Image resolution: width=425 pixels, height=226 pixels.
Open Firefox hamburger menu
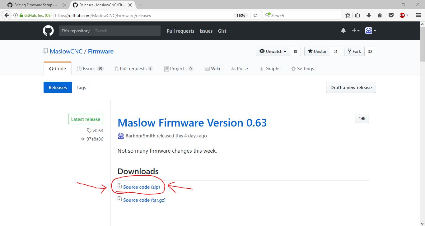point(418,15)
